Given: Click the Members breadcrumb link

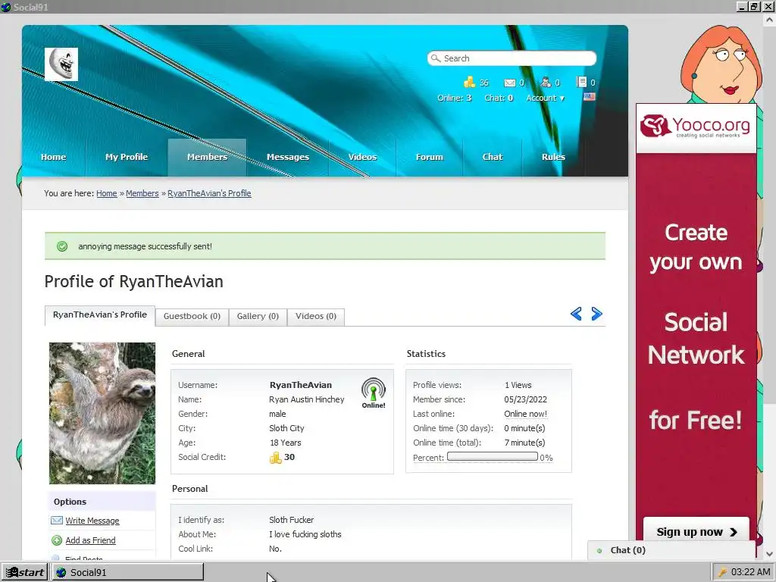Looking at the screenshot, I should coord(142,193).
